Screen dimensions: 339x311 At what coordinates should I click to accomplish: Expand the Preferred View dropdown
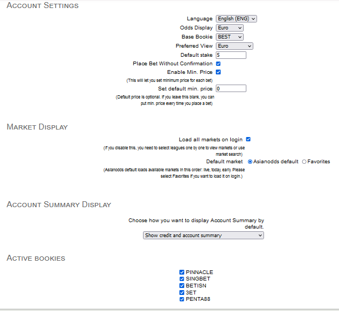click(234, 46)
